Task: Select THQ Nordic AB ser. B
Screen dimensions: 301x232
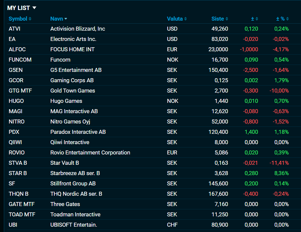Action: pos(76,194)
